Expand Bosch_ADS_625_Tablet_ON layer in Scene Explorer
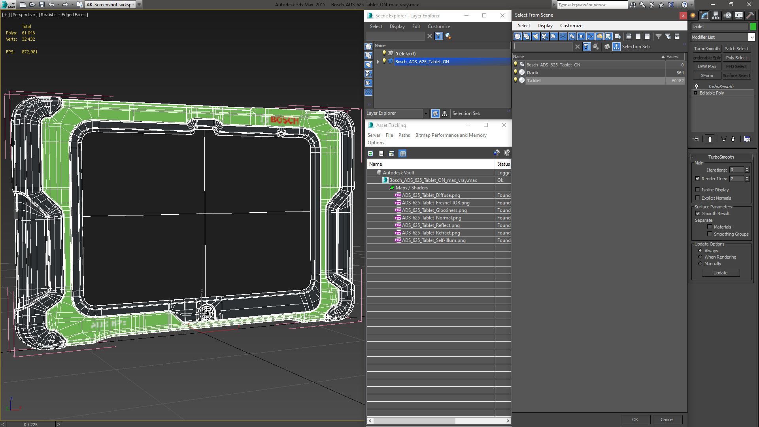 tap(378, 62)
